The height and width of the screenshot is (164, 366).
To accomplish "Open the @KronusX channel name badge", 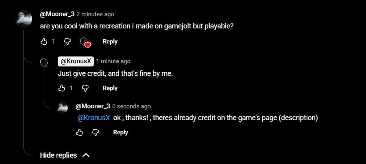I will 76,61.
